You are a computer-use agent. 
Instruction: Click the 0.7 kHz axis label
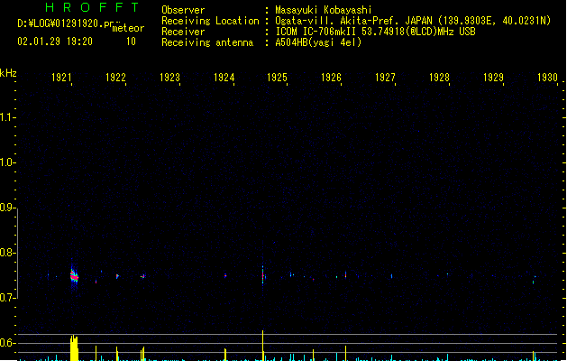click(7, 298)
